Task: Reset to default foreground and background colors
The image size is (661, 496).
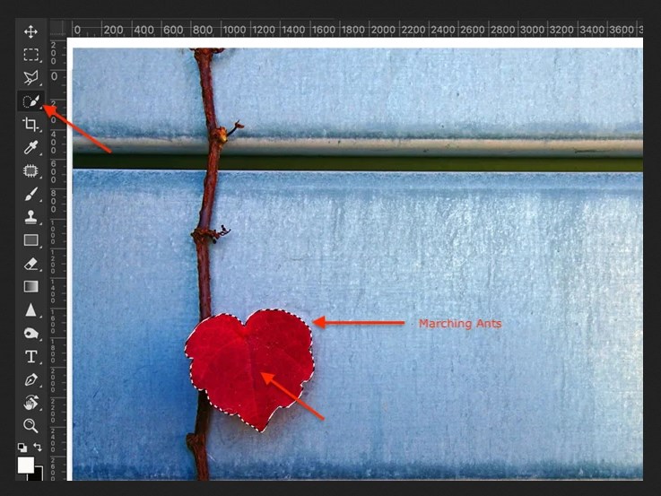Action: tap(22, 447)
